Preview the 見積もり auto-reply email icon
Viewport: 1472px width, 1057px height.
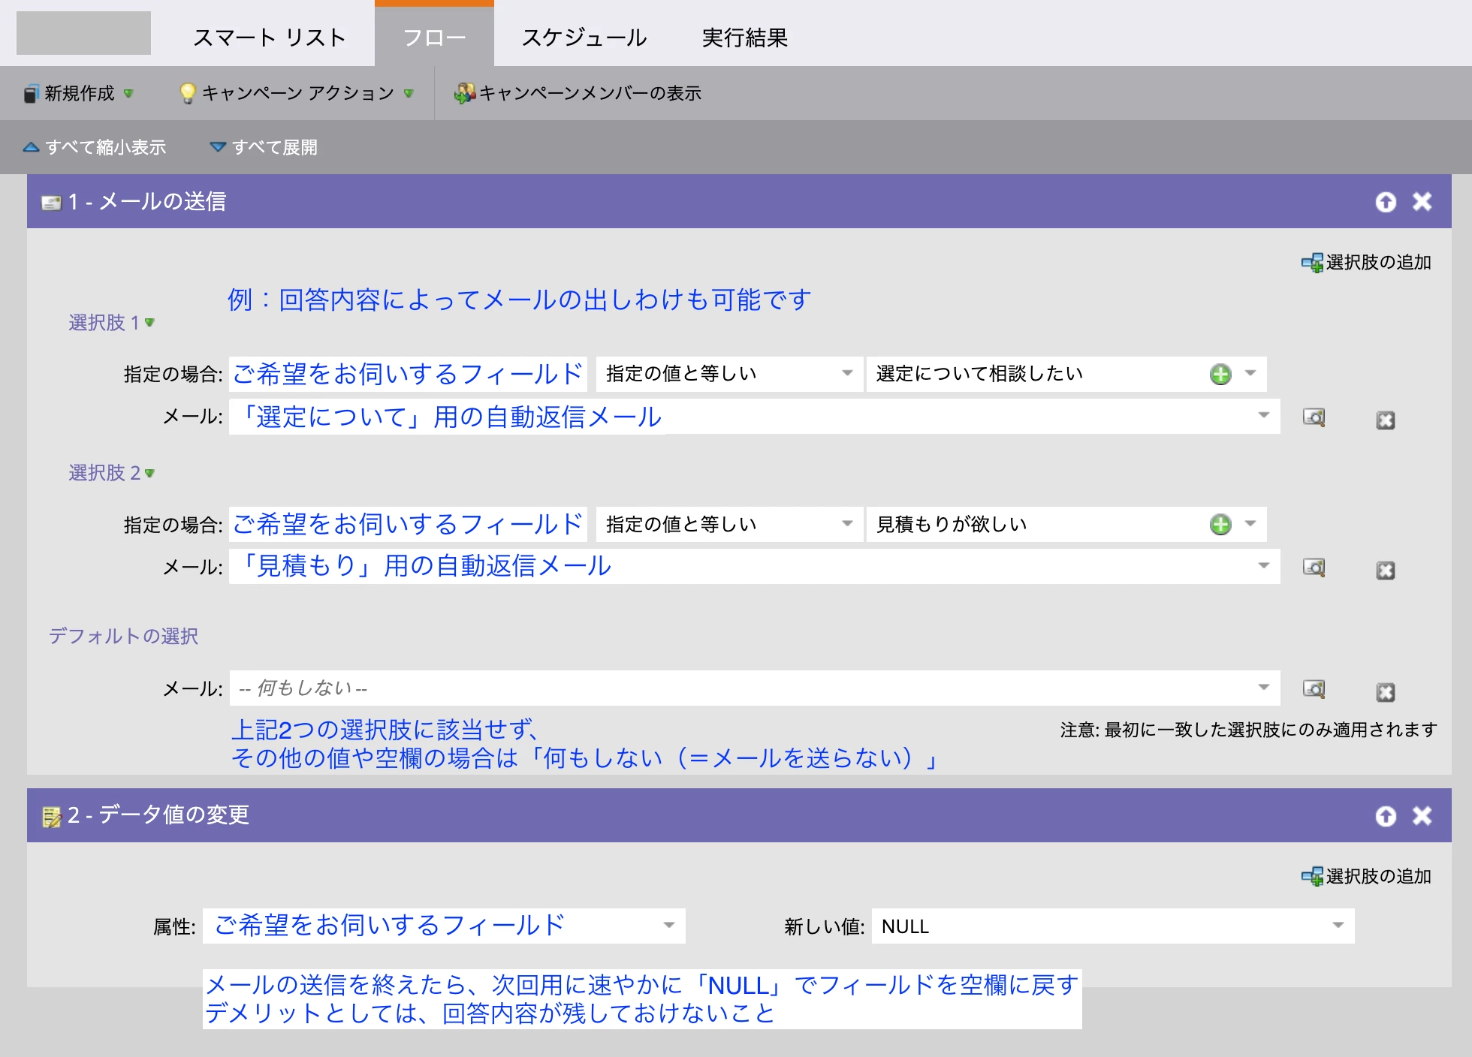coord(1314,568)
